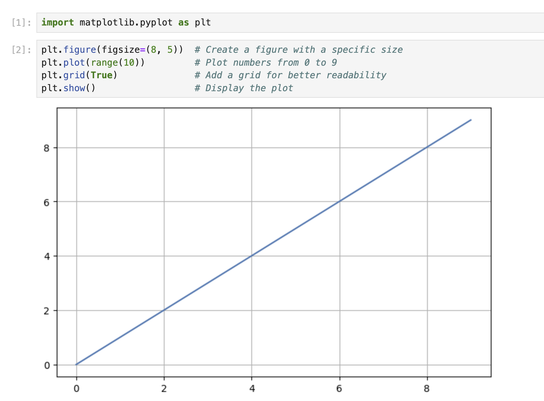Click the plt.show() code line
This screenshot has height=401, width=544.
coord(68,88)
